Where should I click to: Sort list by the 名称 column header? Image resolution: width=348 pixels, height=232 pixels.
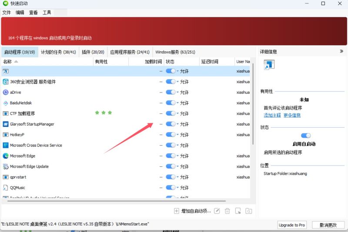click(x=47, y=62)
